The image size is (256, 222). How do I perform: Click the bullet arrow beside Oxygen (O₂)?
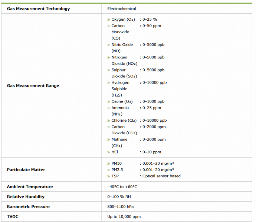click(x=109, y=19)
